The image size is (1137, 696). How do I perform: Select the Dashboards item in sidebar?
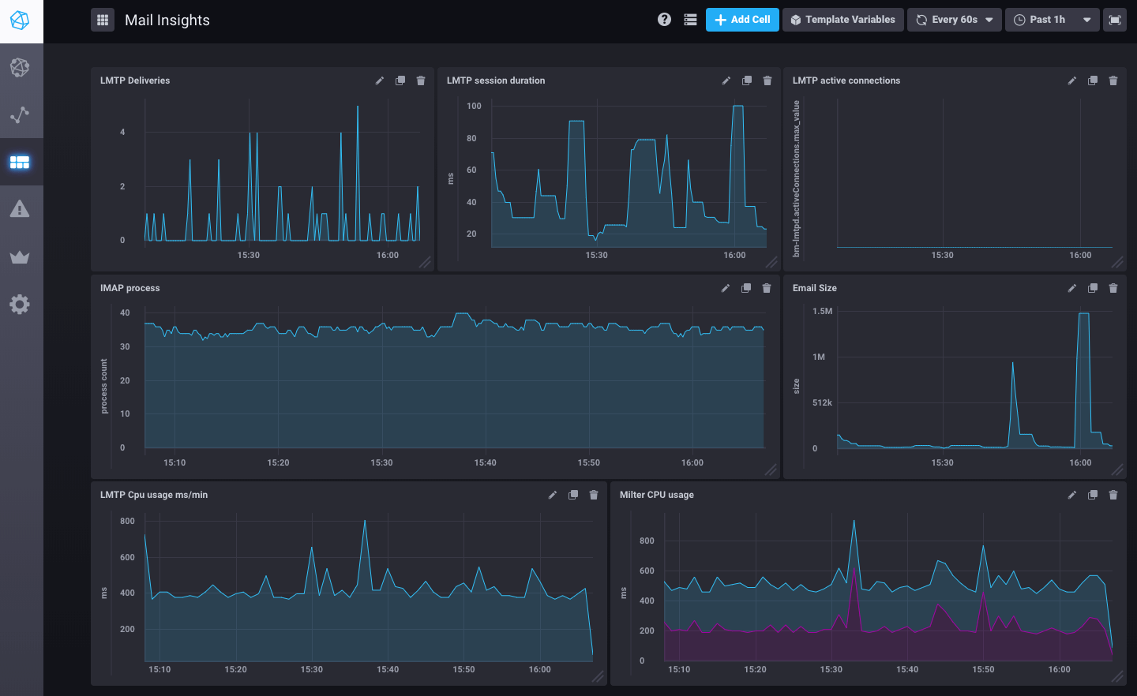[20, 163]
